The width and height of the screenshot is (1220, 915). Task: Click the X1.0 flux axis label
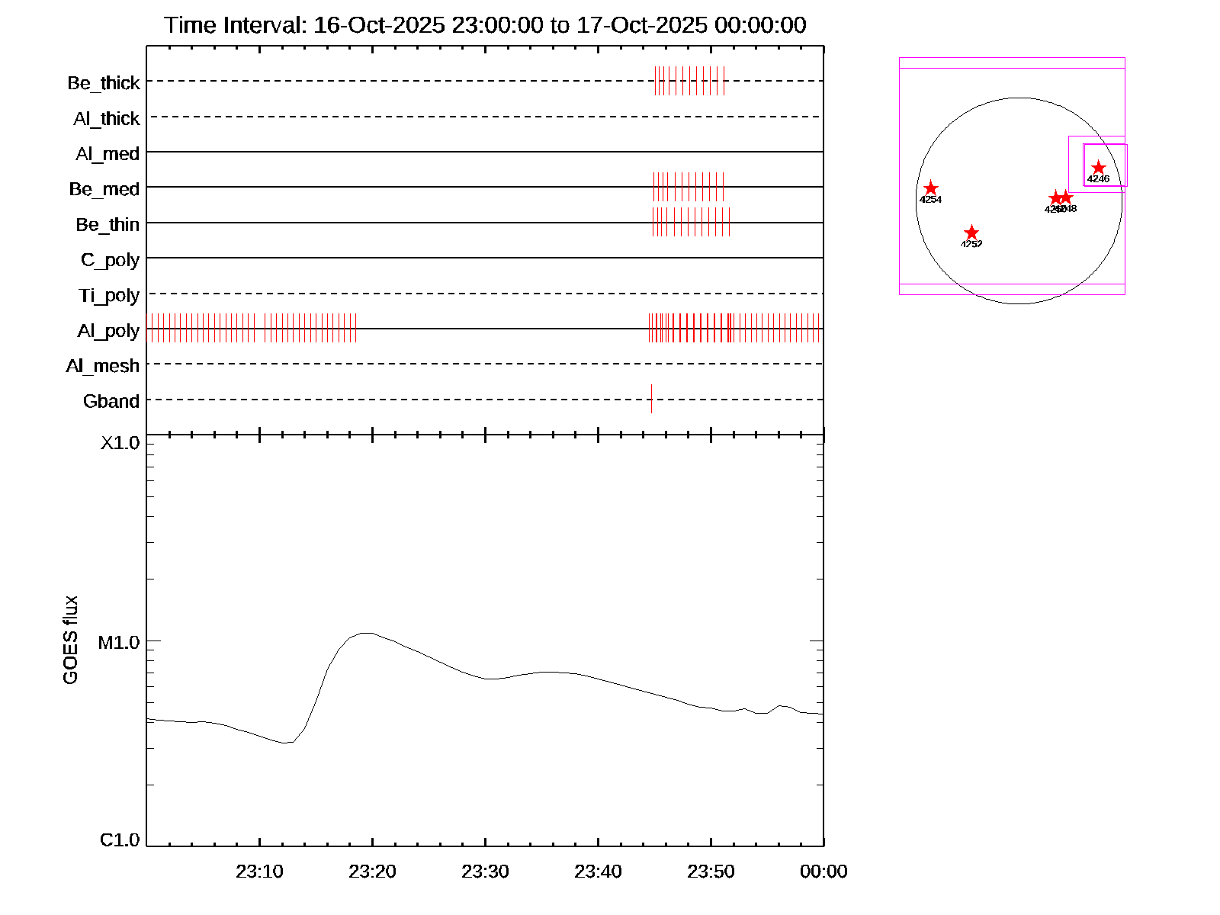click(x=120, y=443)
